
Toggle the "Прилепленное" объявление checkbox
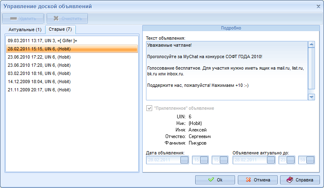(x=149, y=108)
